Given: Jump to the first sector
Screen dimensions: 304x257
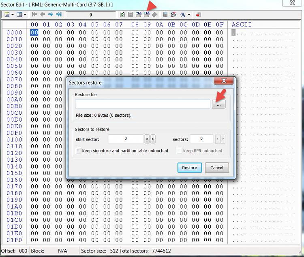Looking at the screenshot, I should click(34, 15).
